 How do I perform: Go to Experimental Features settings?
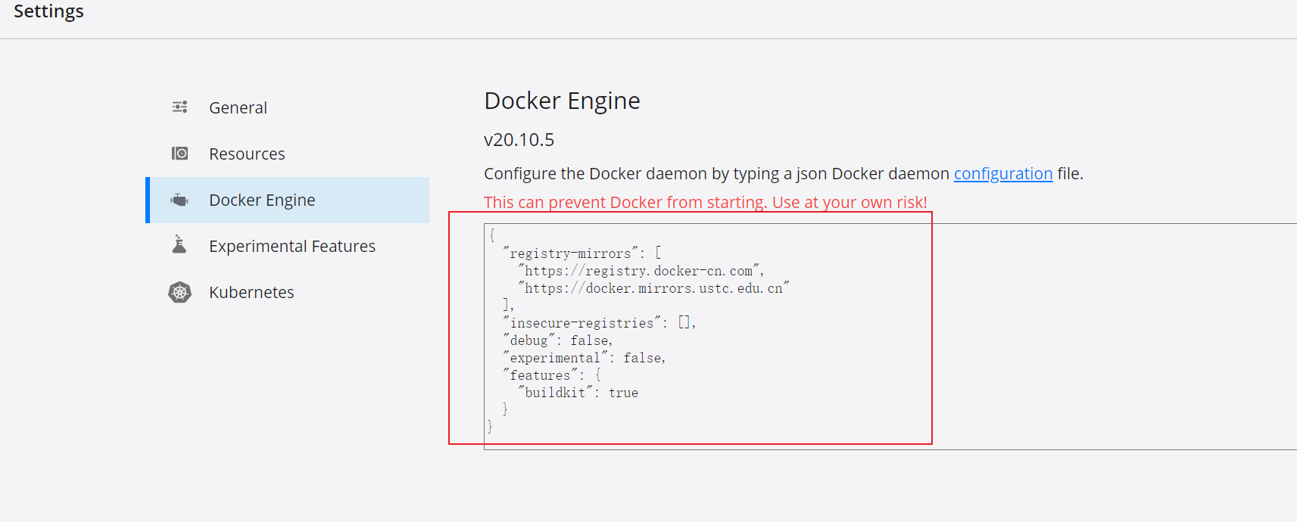292,246
